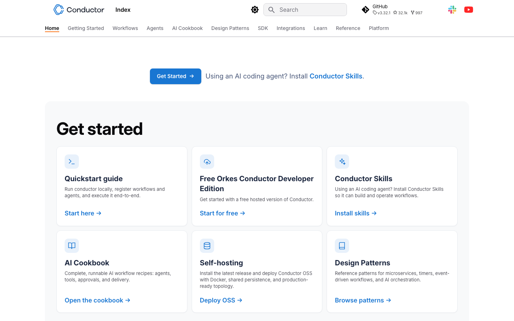
Task: Open the Slack community icon
Action: click(452, 10)
